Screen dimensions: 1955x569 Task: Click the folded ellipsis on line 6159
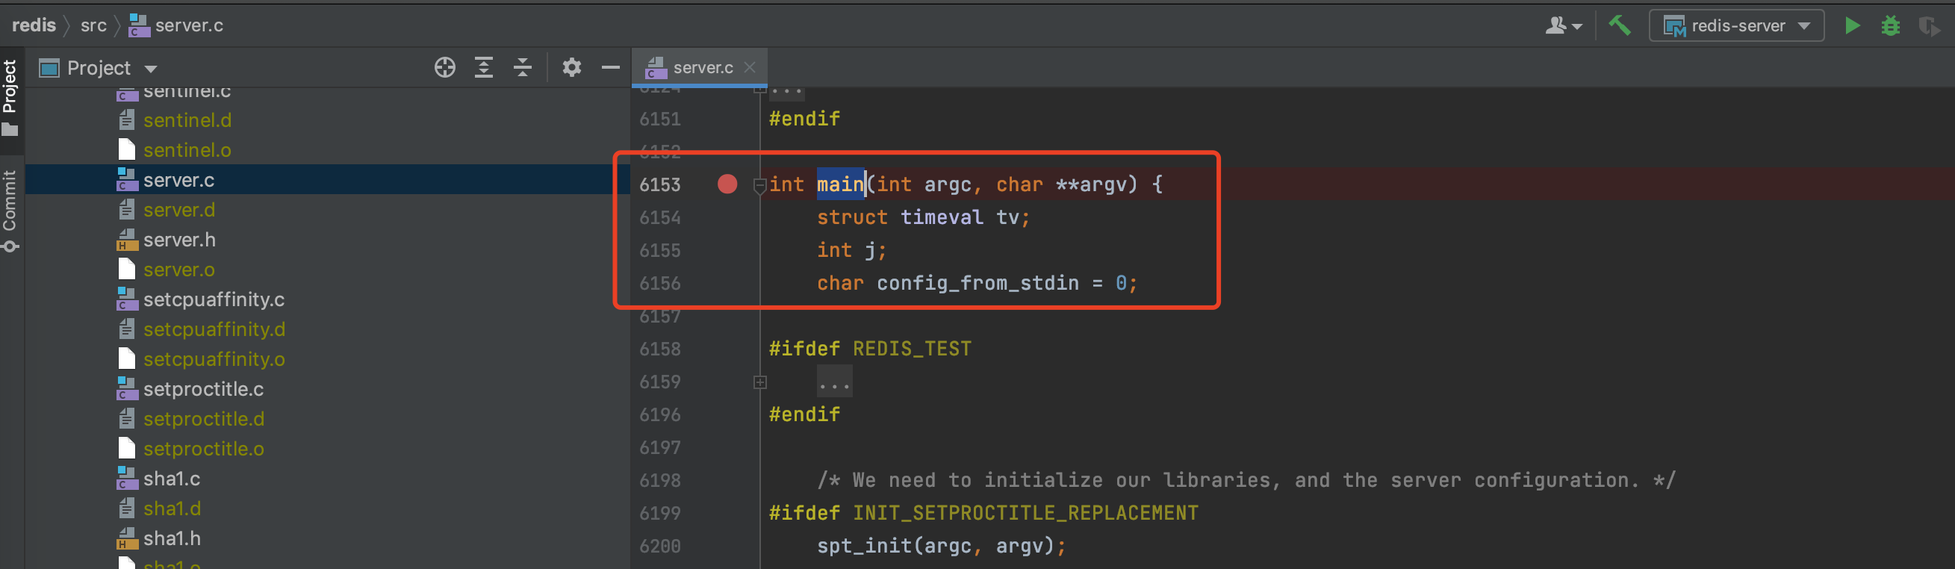[x=834, y=382]
